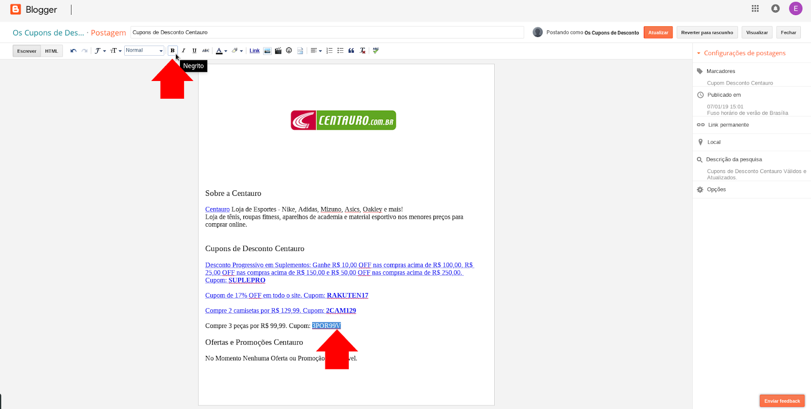The image size is (811, 409).
Task: Click the Visualizar preview button
Action: tap(757, 32)
